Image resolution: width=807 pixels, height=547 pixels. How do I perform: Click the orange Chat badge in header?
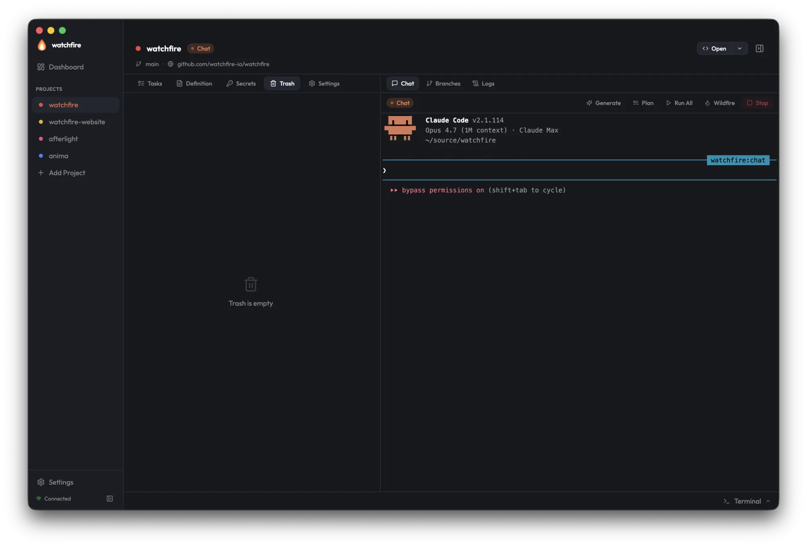click(x=201, y=48)
